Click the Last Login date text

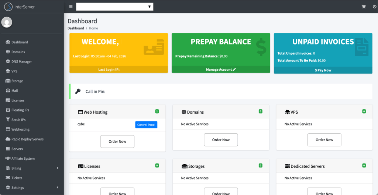pos(100,56)
